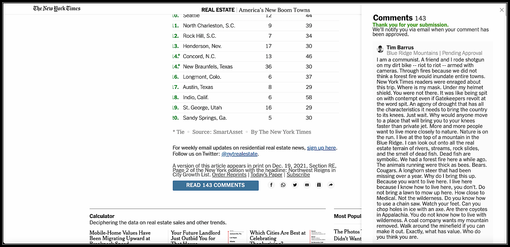Open the 'sign up here' link

322,148
